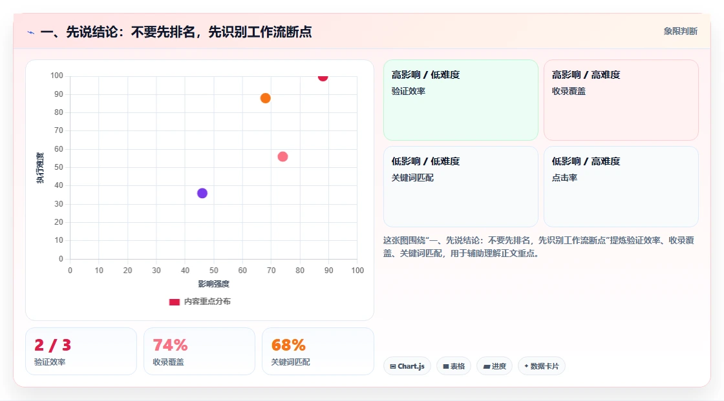Click the 执行难度 y-axis title
724x401 pixels.
pos(40,168)
